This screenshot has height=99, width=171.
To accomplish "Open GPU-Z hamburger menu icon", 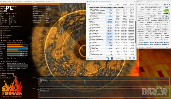I will point(169,4).
